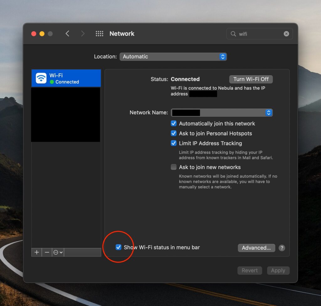
Task: Open the Advanced settings button
Action: tap(256, 248)
